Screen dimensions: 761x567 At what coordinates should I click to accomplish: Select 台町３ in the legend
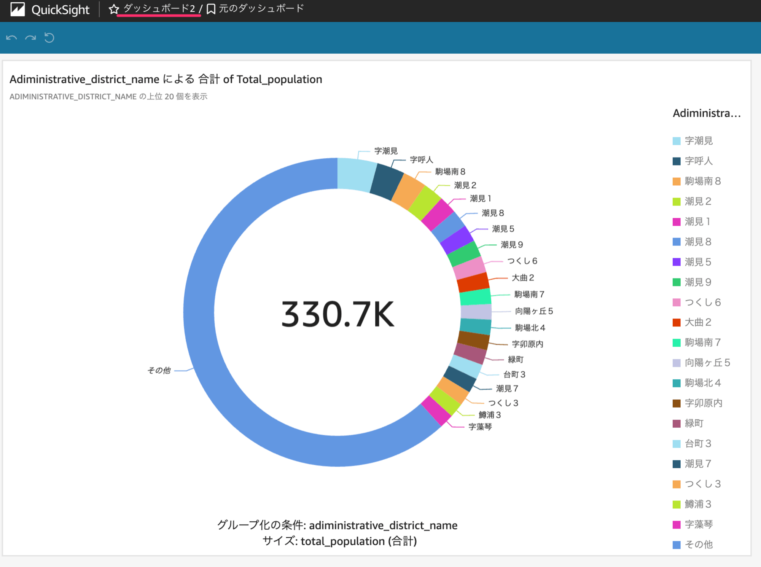click(692, 443)
